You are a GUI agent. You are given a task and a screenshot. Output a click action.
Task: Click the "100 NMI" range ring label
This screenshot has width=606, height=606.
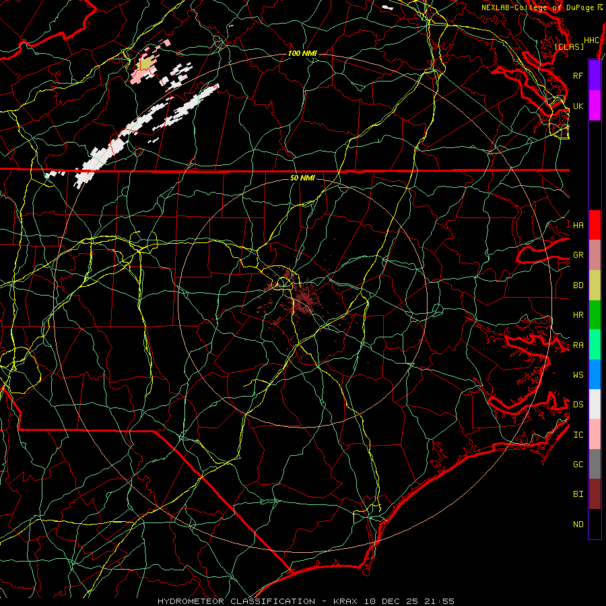coord(302,53)
